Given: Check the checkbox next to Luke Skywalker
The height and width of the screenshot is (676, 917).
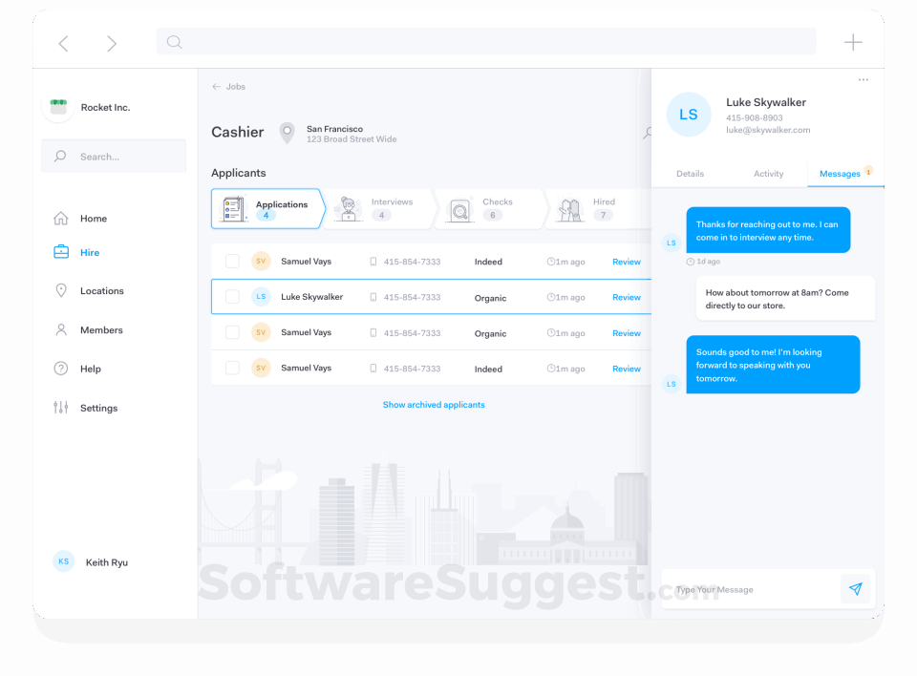Looking at the screenshot, I should point(232,297).
